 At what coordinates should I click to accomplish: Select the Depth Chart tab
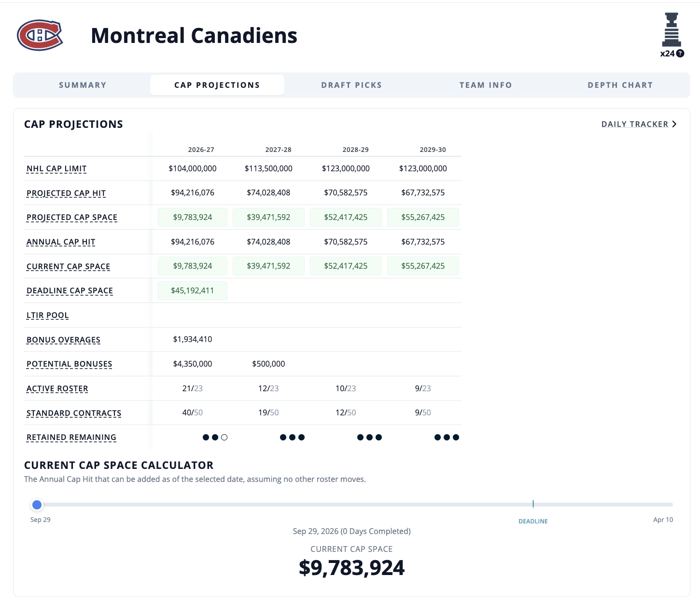pos(620,85)
